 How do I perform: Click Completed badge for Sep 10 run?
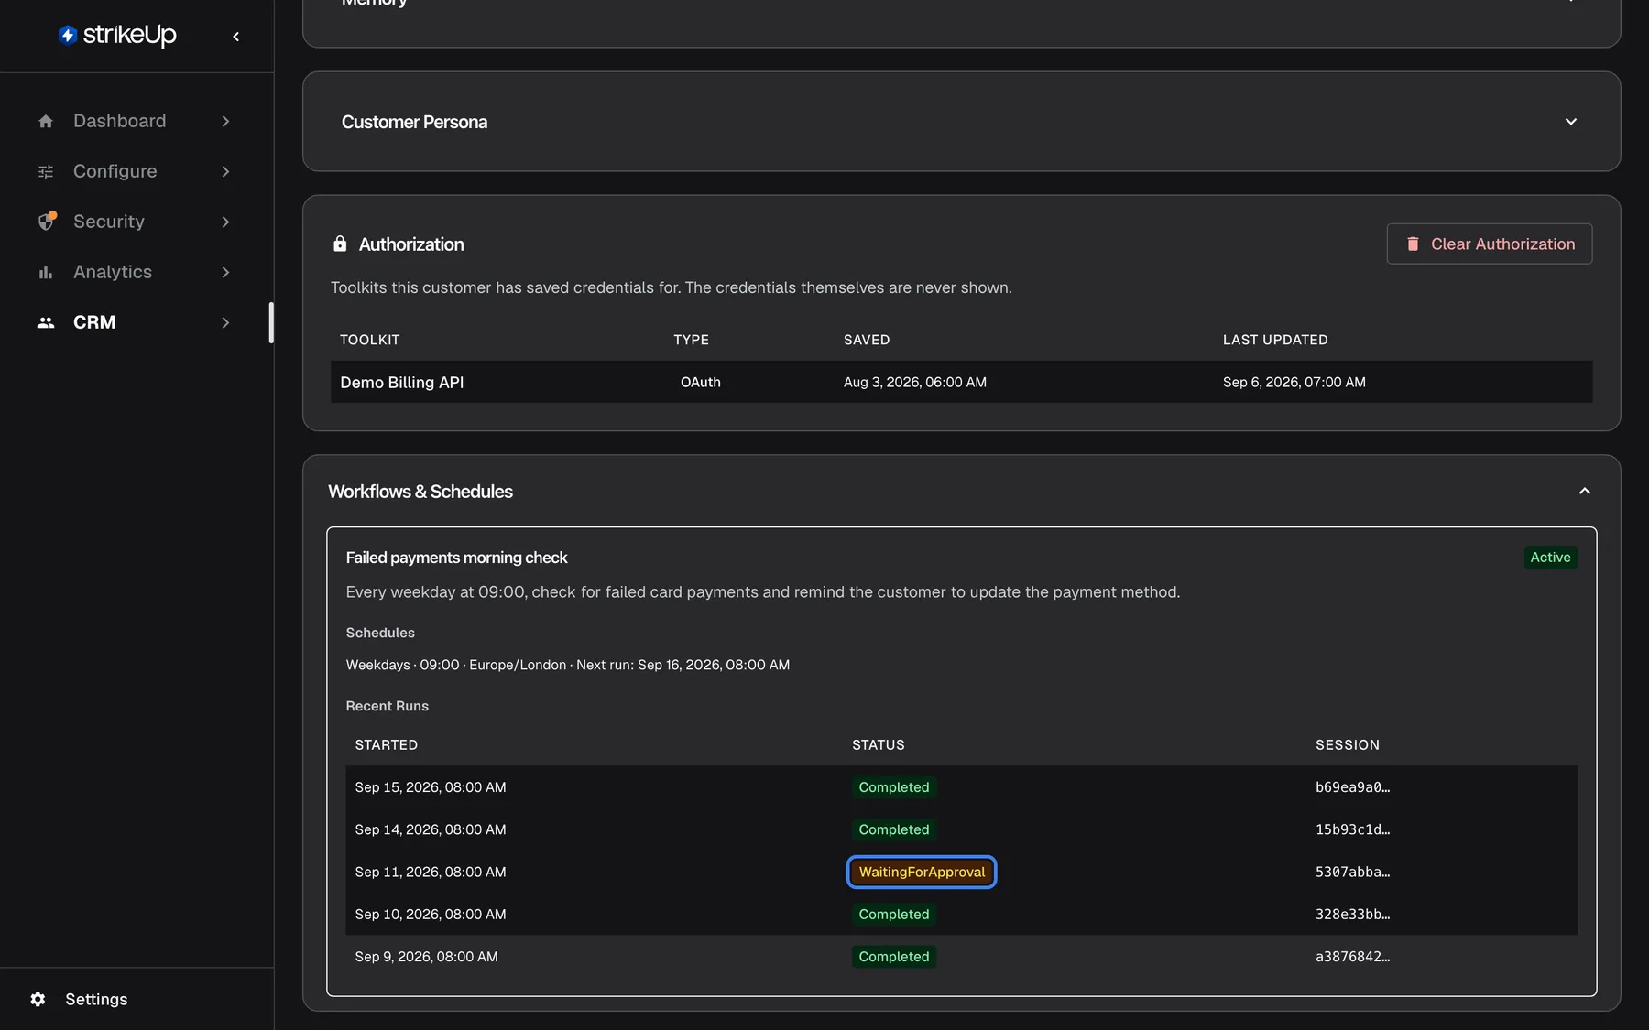click(x=893, y=915)
